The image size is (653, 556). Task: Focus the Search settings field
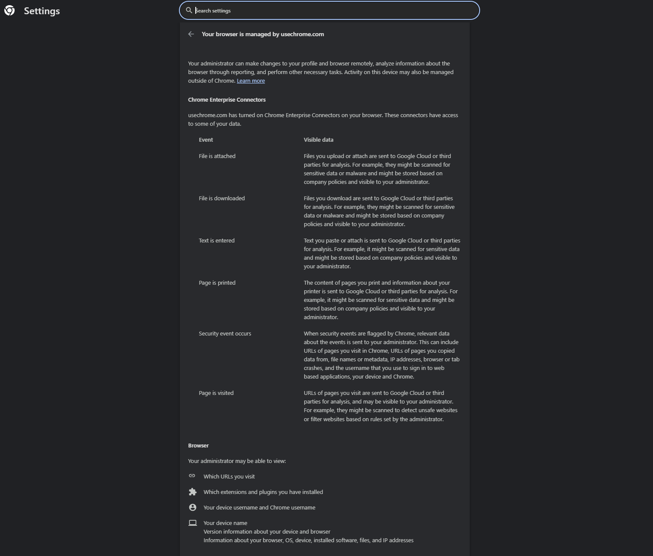pos(336,10)
